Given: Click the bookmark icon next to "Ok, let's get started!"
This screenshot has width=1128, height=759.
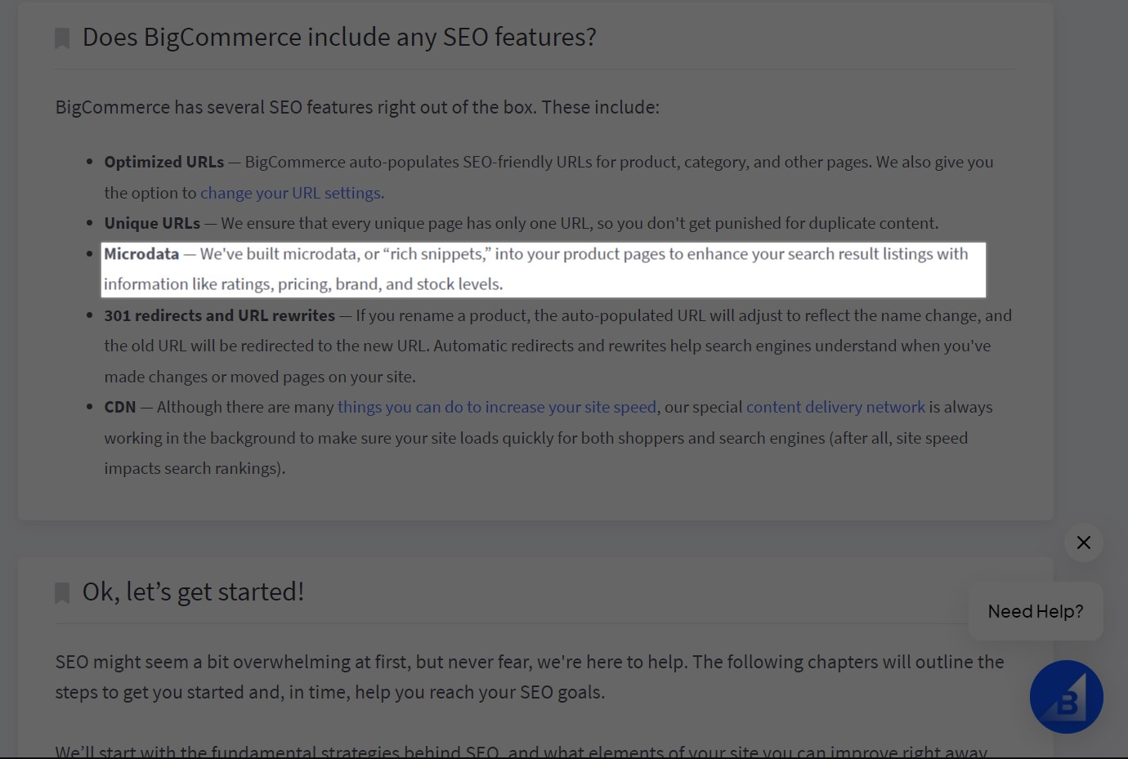Looking at the screenshot, I should pyautogui.click(x=62, y=592).
